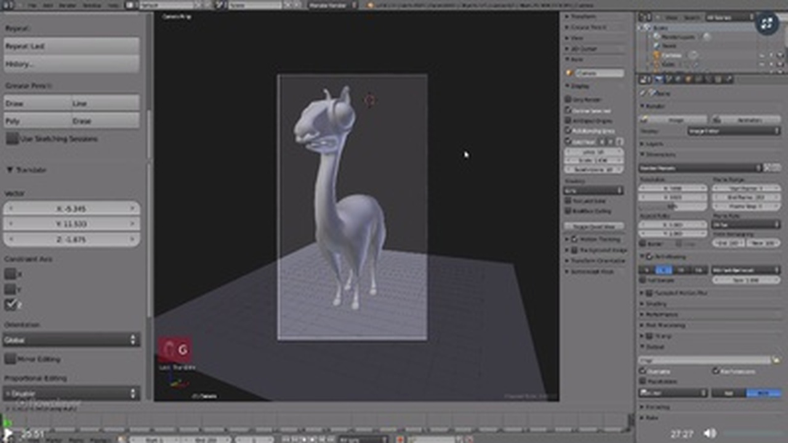Viewport: 788px width, 443px height.
Task: Collapse the Translate operator panel
Action: tap(10, 170)
